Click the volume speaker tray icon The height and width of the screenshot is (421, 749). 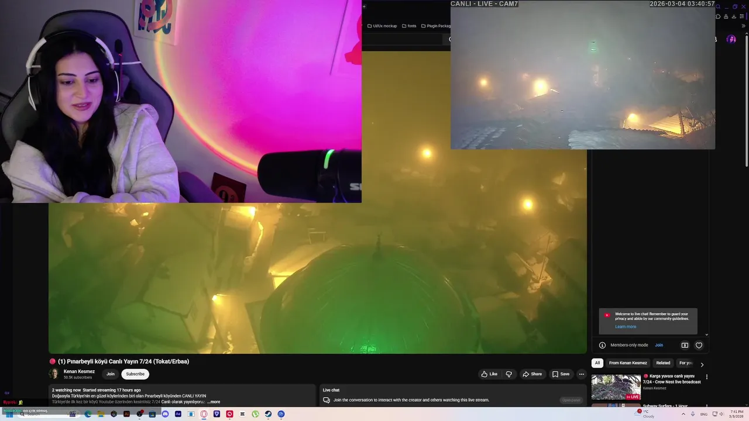pyautogui.click(x=721, y=414)
